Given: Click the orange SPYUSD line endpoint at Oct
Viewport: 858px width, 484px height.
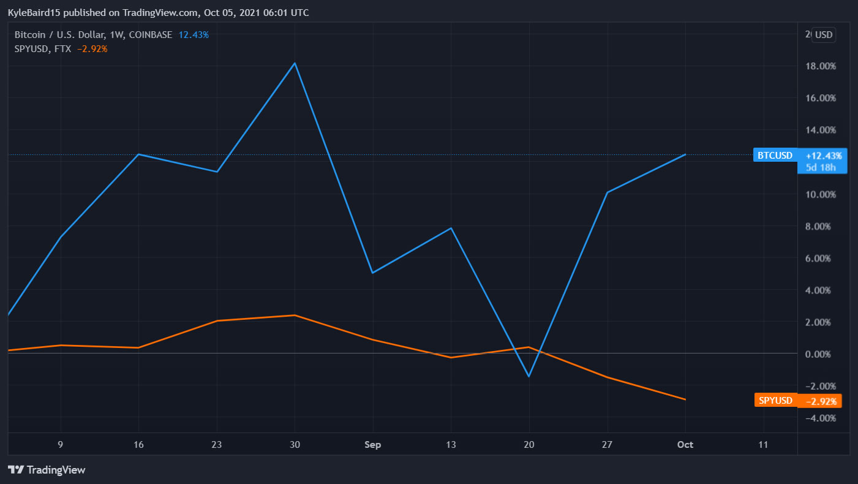Looking at the screenshot, I should click(685, 399).
